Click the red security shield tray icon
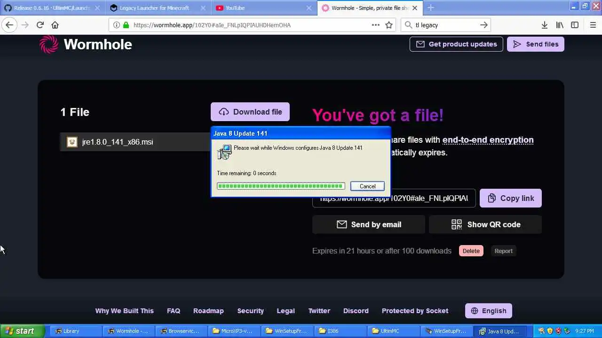Viewport: 602px width, 338px height. point(558,331)
